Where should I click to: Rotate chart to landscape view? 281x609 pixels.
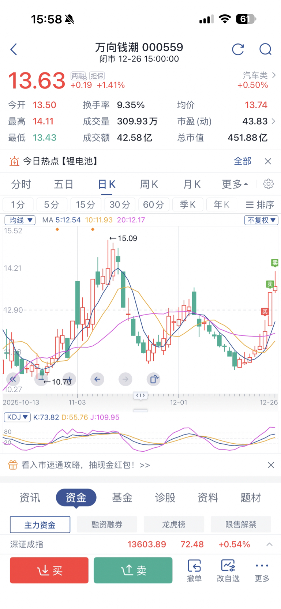point(154,379)
